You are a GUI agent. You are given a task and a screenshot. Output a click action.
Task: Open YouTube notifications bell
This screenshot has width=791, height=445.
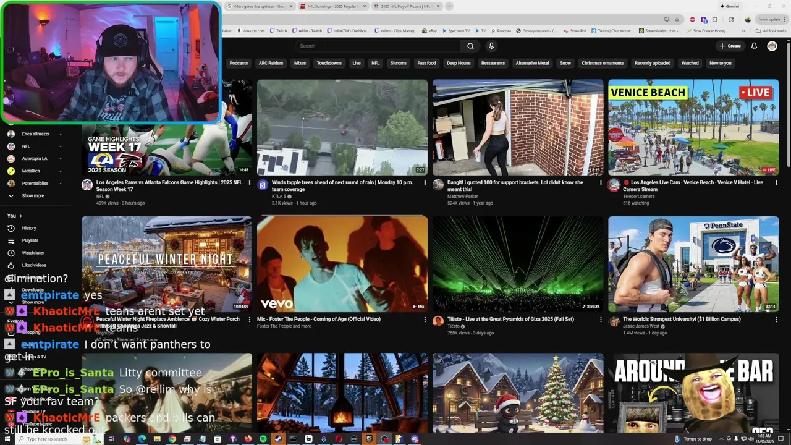click(x=754, y=46)
